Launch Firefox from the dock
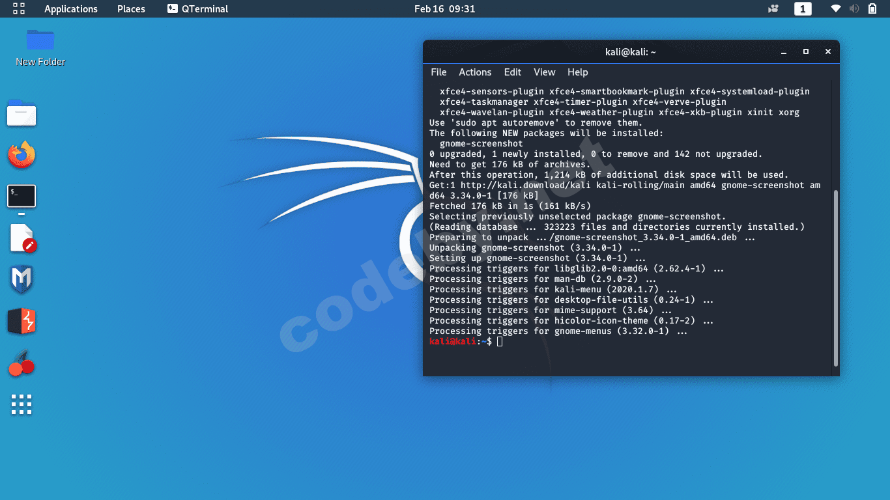The image size is (890, 500). click(x=22, y=154)
